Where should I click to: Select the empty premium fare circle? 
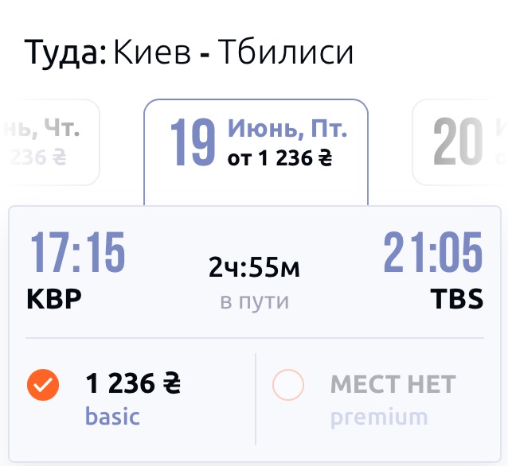pos(288,386)
